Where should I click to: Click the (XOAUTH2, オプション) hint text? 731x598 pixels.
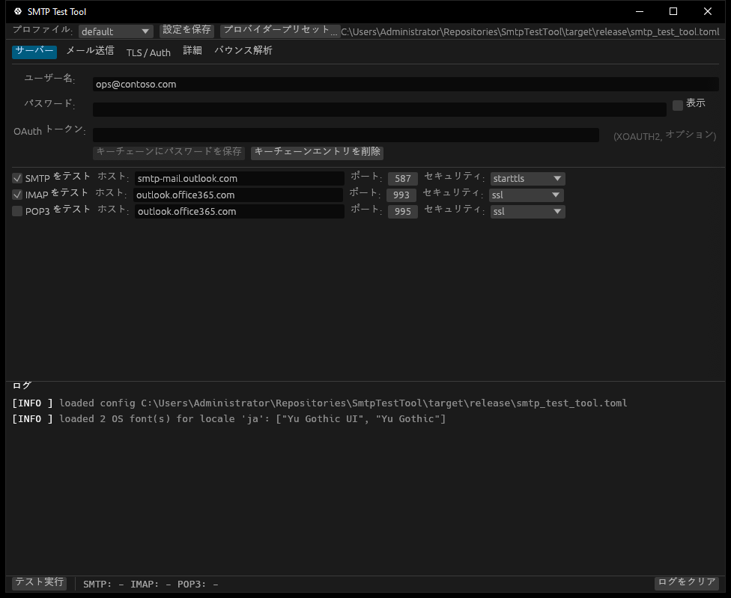665,135
